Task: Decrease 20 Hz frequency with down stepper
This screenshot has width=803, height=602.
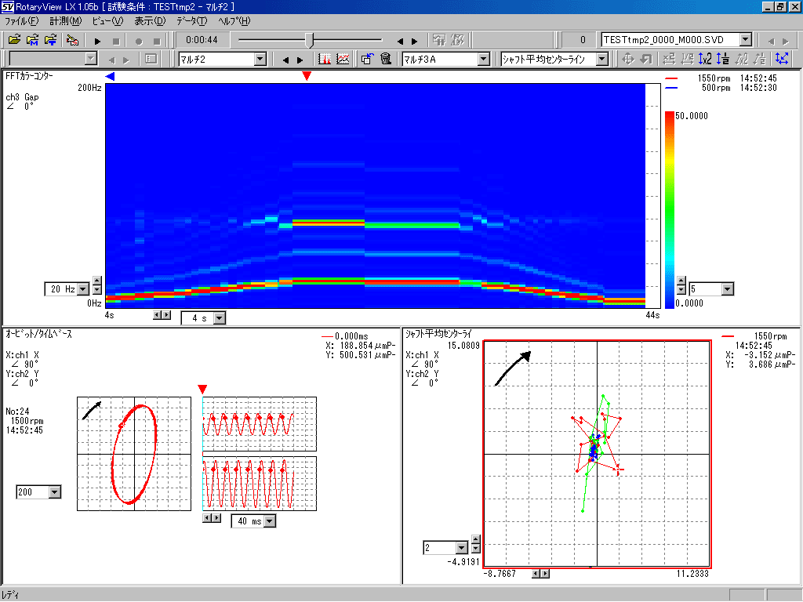Action: [96, 290]
